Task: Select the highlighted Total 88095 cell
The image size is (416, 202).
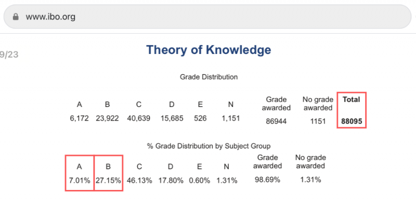Action: 352,110
